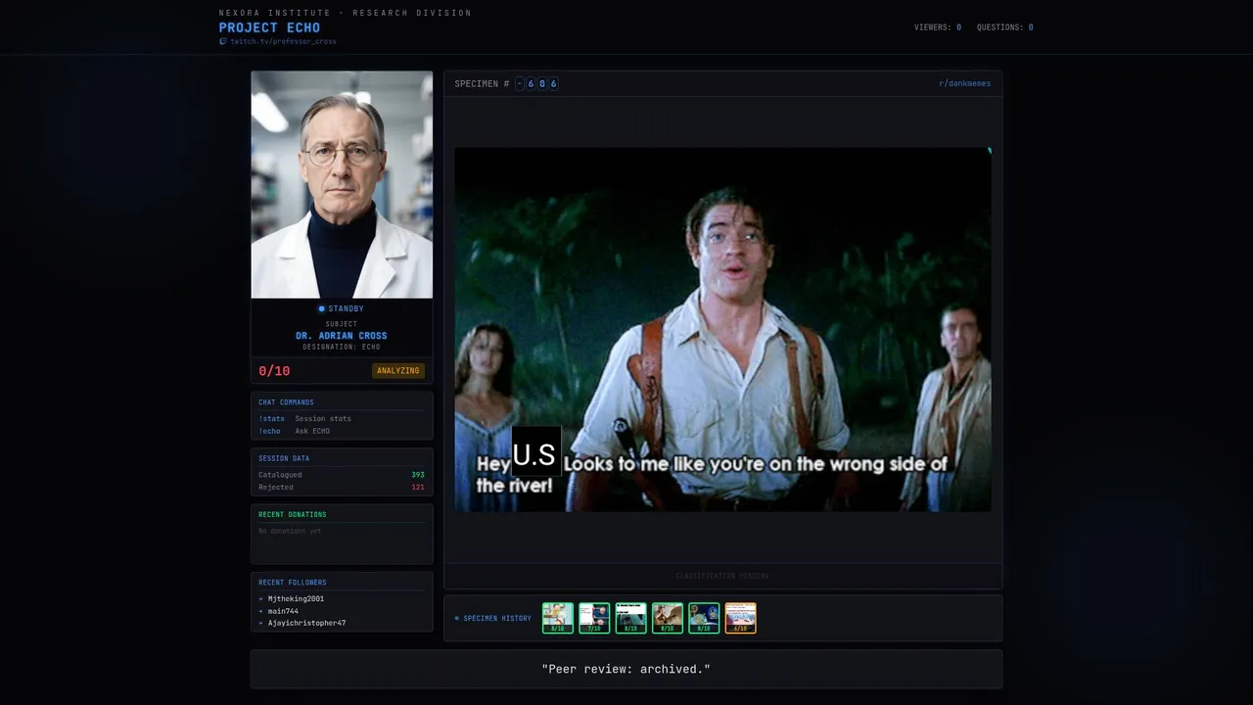Screen dimensions: 1253x705
Task: Click the Rejected count 121
Action: tap(418, 488)
